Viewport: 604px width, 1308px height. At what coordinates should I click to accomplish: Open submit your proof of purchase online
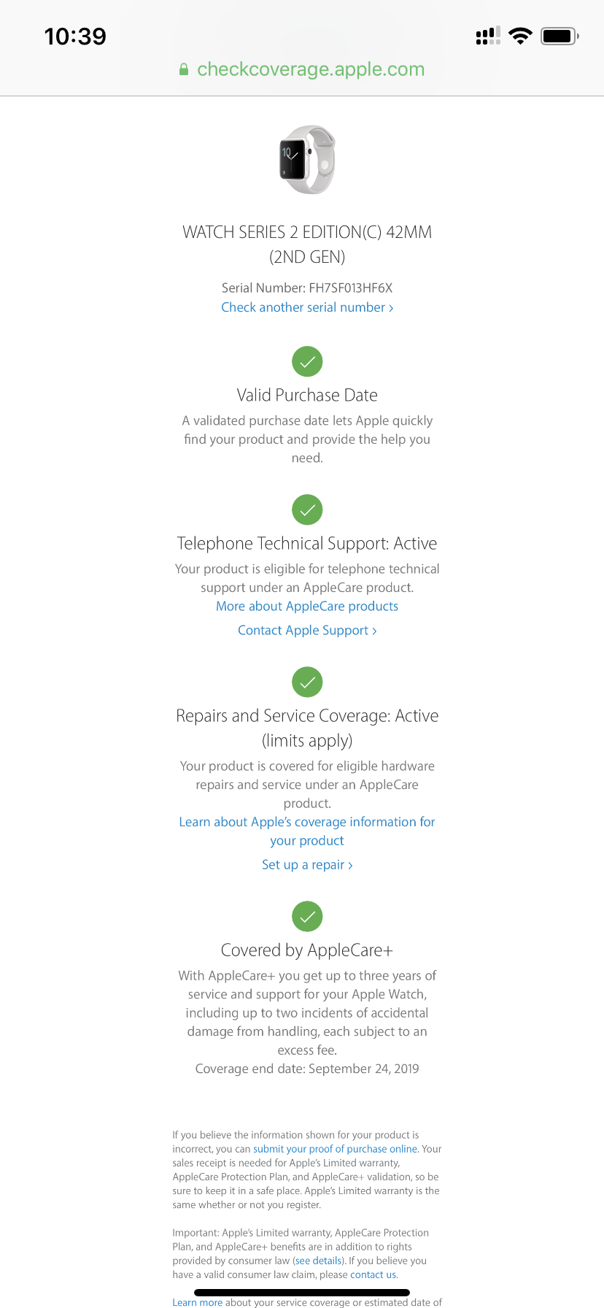point(335,1149)
